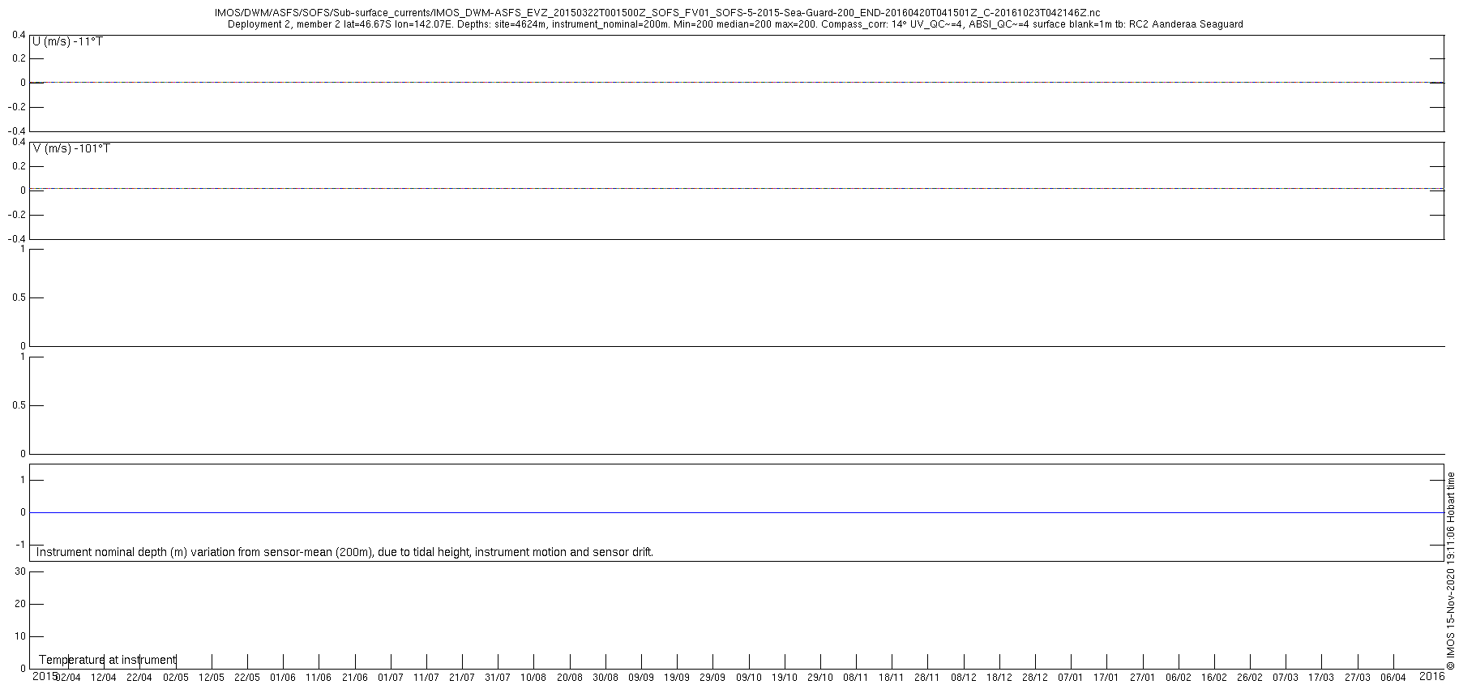1459x689 pixels.
Task: Select the 'U (m/s) -11°T' panel label
Action: tap(67, 41)
